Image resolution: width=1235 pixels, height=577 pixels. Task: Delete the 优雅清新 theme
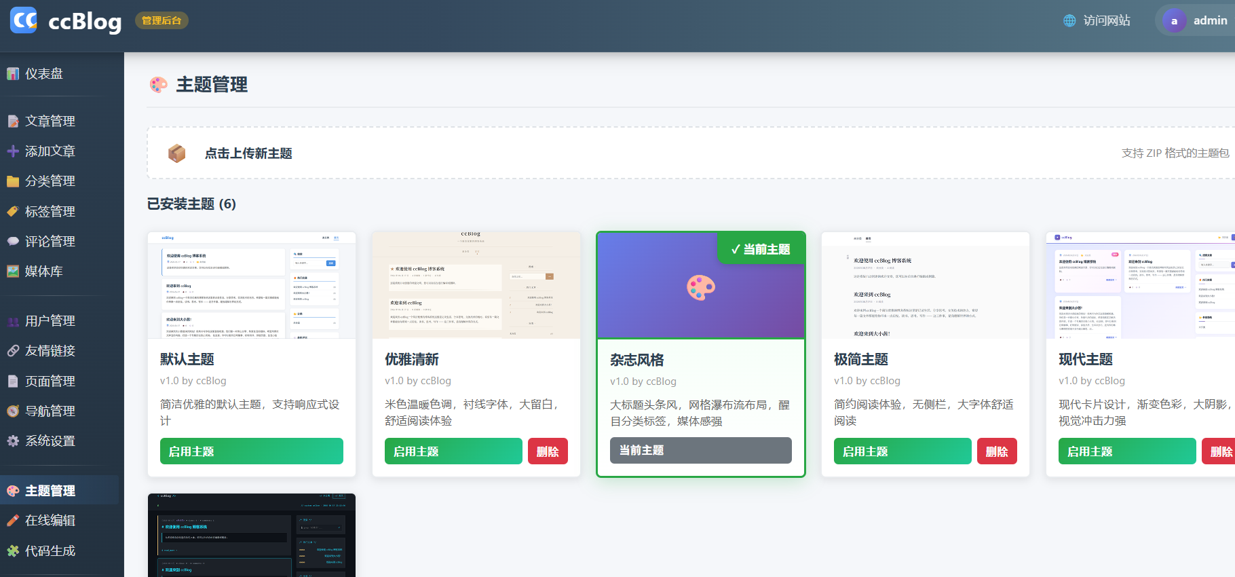(548, 451)
